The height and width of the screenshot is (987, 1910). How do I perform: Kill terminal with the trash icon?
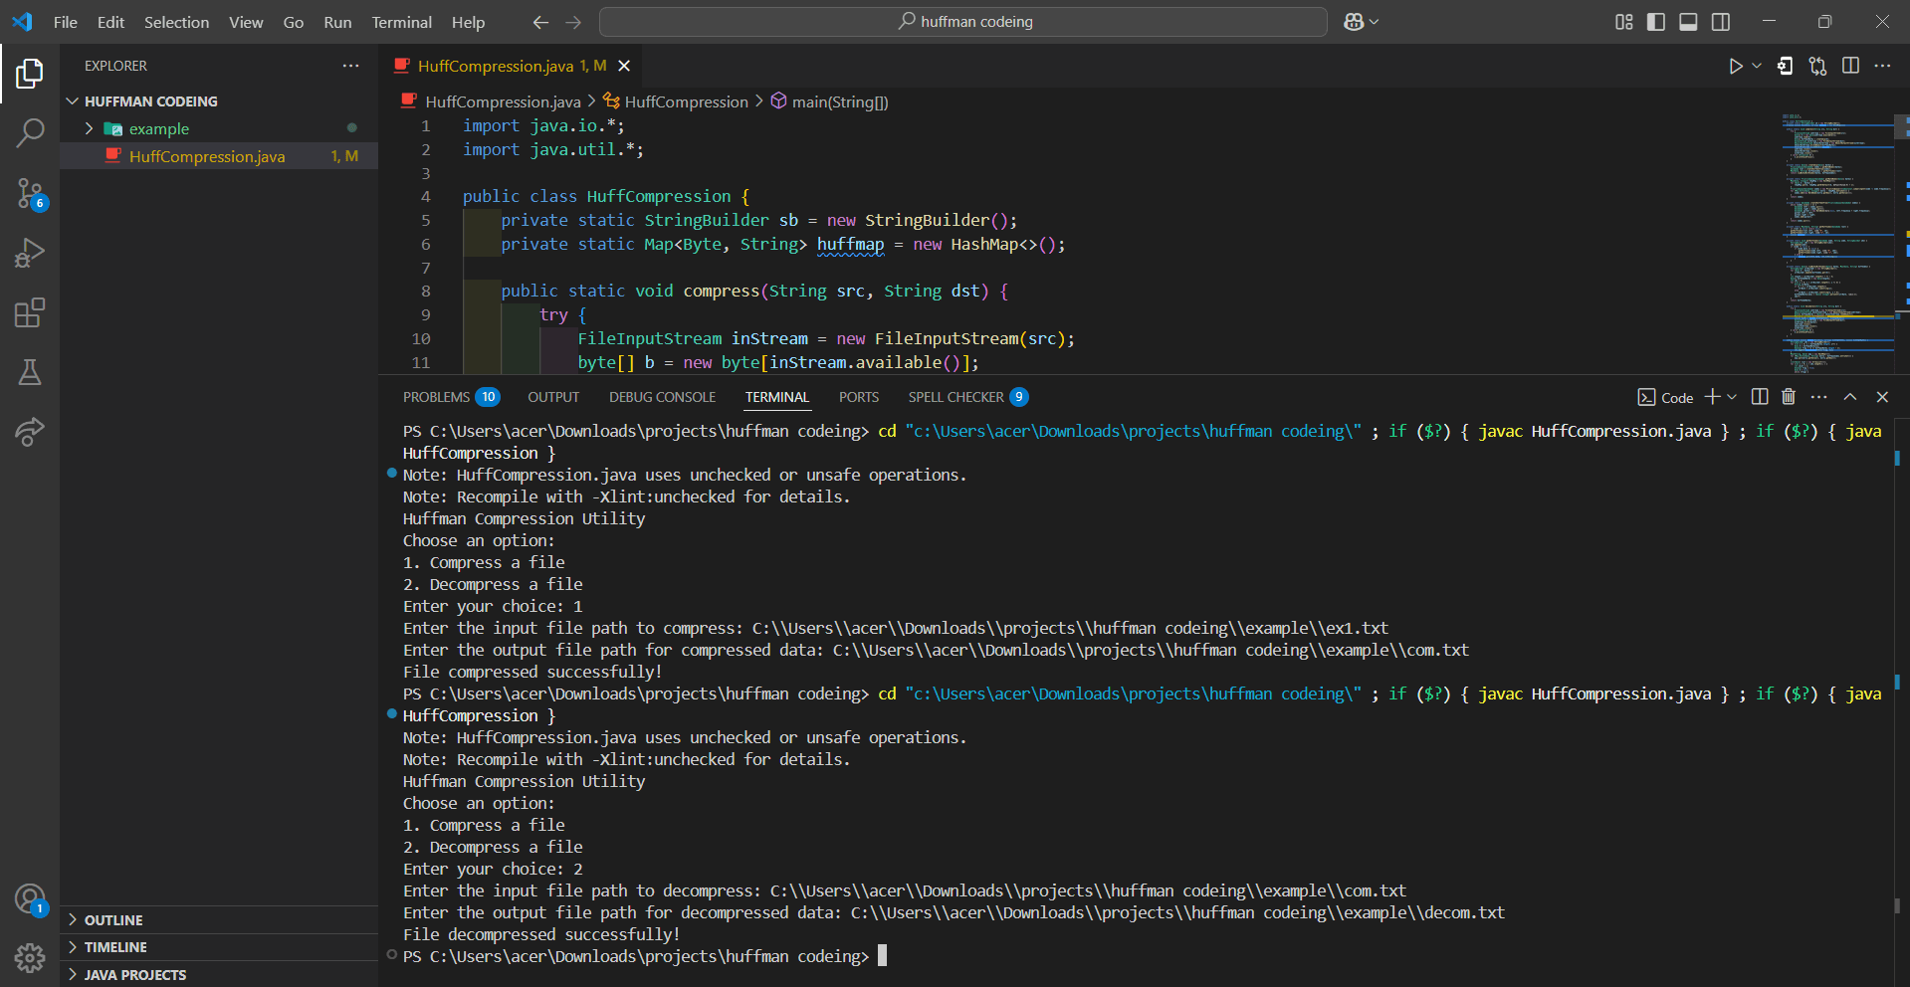1789,397
